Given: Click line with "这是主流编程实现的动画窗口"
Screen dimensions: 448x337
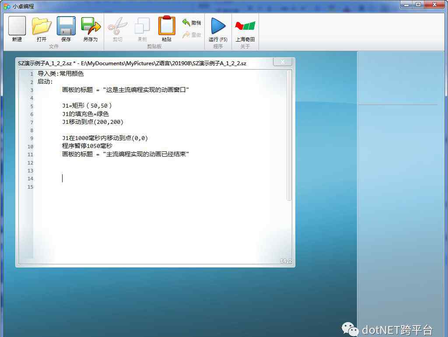Looking at the screenshot, I should click(x=126, y=90).
